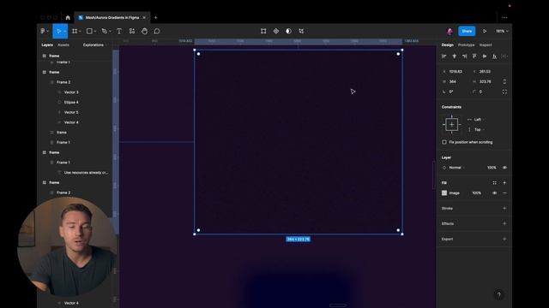Align selection left

444,56
